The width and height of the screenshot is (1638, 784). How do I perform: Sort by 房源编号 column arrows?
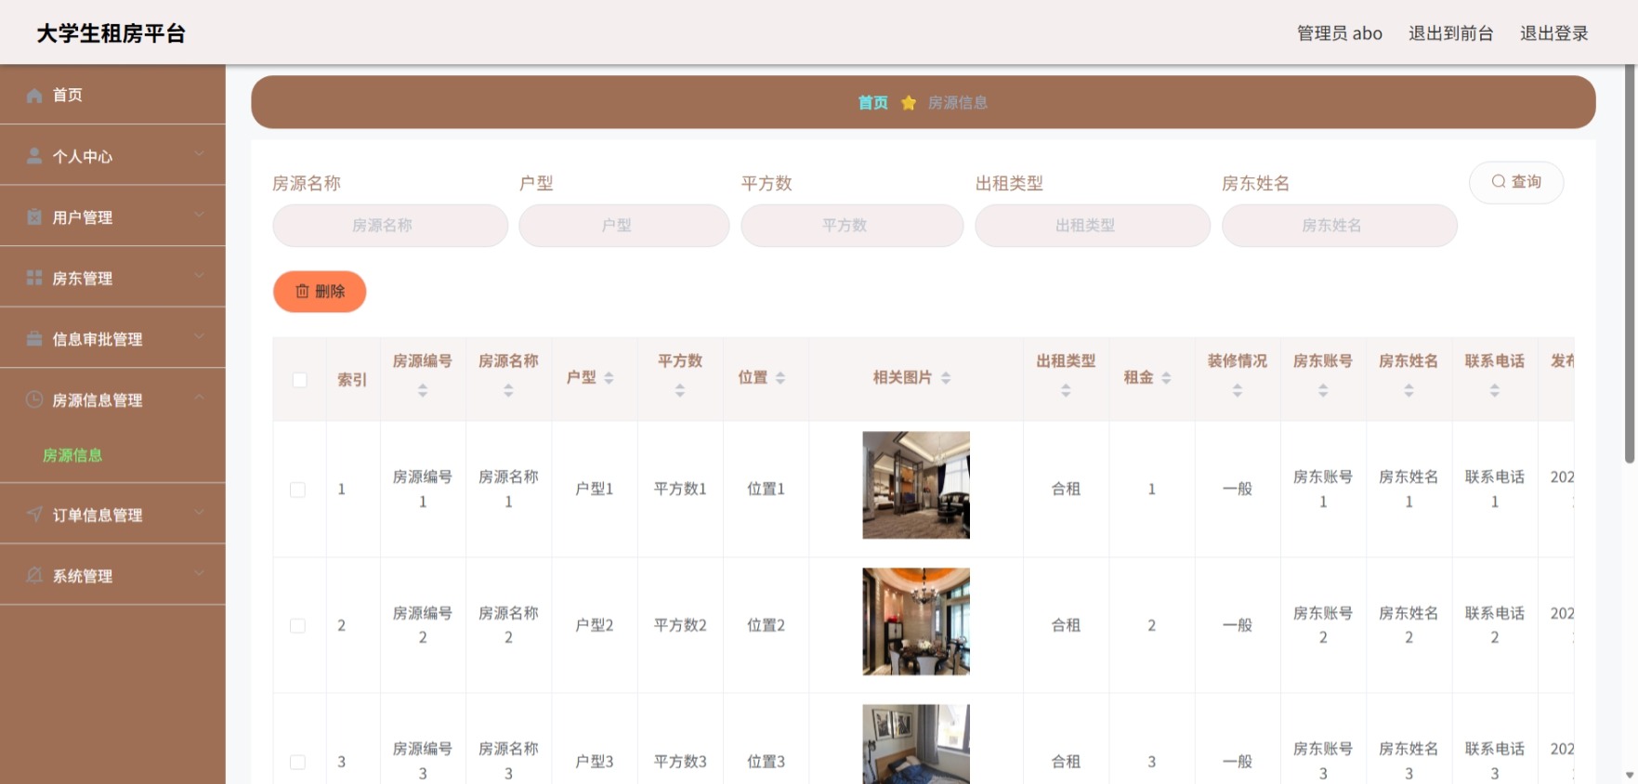tap(423, 391)
